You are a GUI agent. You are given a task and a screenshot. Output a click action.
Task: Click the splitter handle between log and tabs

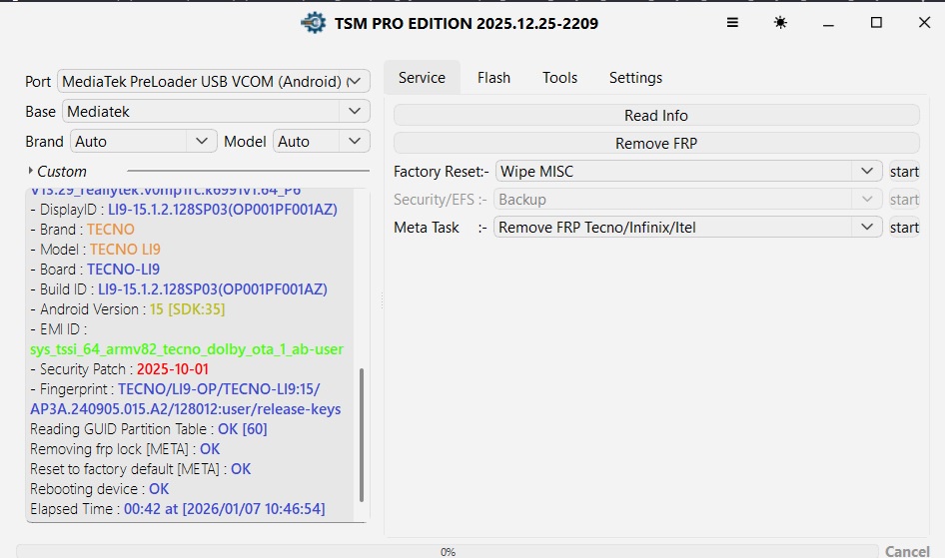tap(383, 301)
